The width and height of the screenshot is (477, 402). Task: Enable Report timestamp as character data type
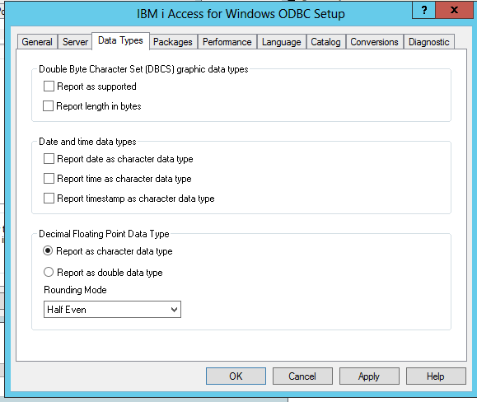[x=49, y=199]
